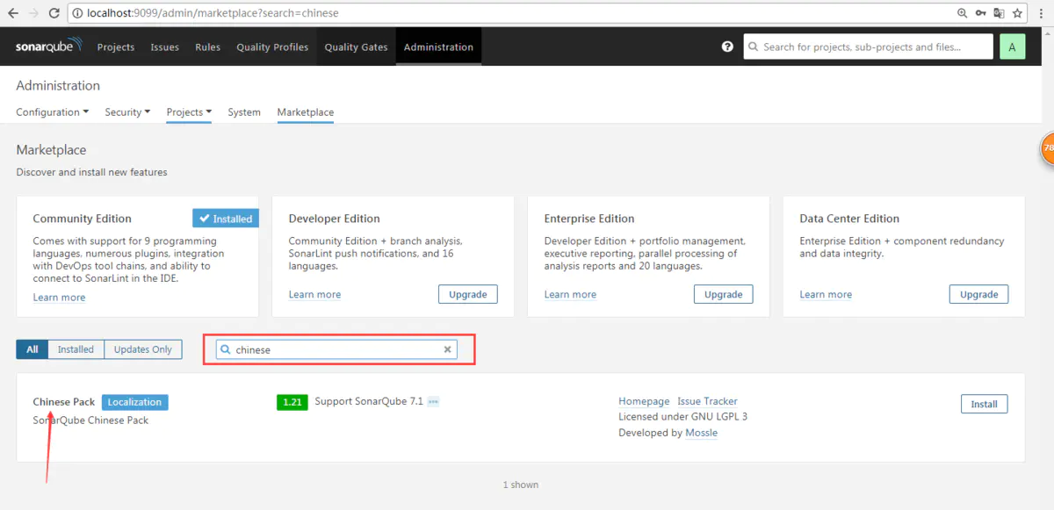Navigate to Rules
Image resolution: width=1054 pixels, height=510 pixels.
pyautogui.click(x=208, y=47)
